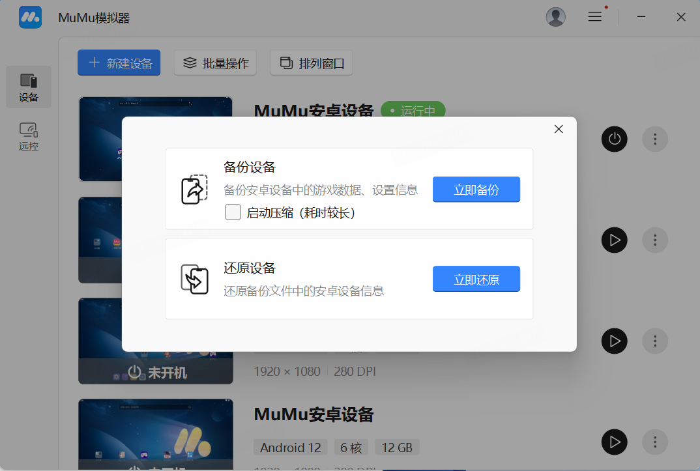
Task: Switch to the 设备 sidebar tab
Action: [29, 87]
